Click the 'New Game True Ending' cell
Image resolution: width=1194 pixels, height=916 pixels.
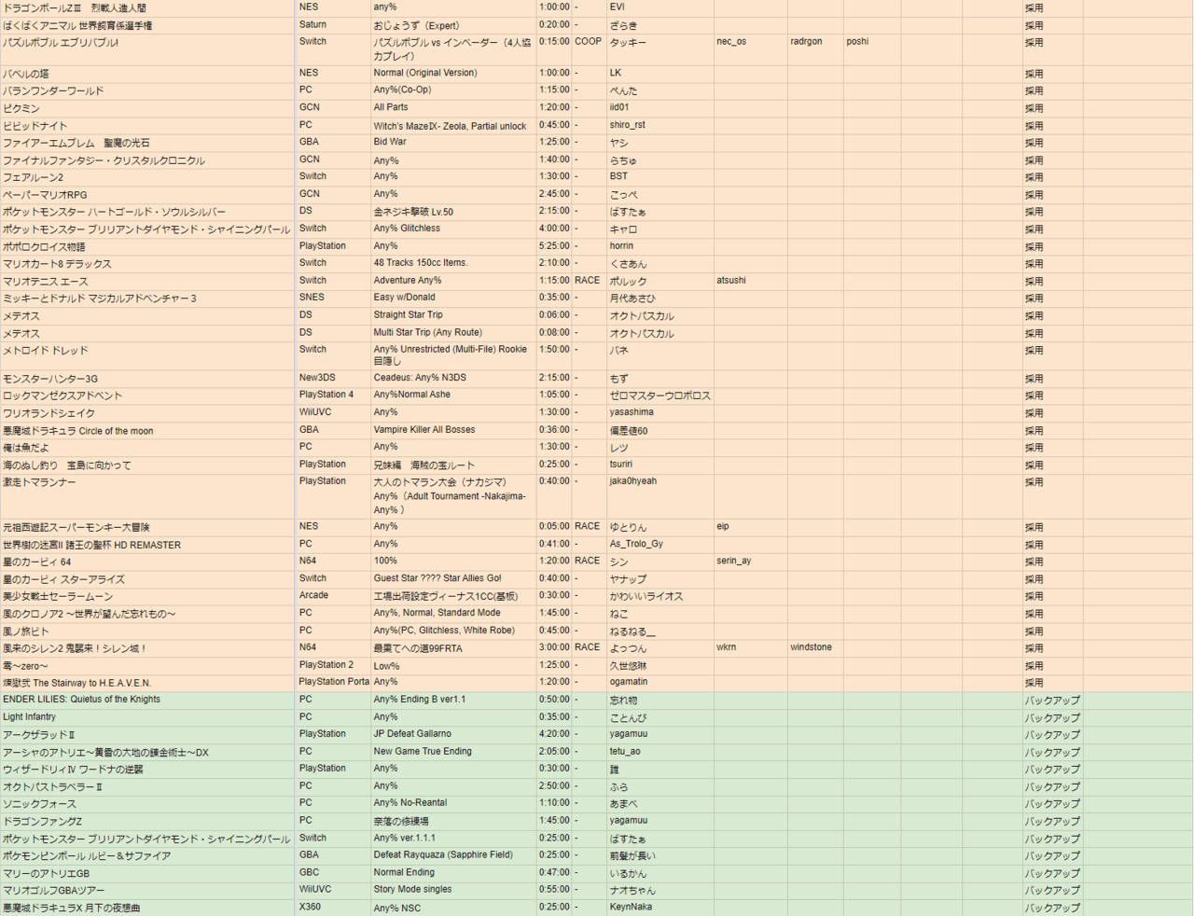[452, 752]
